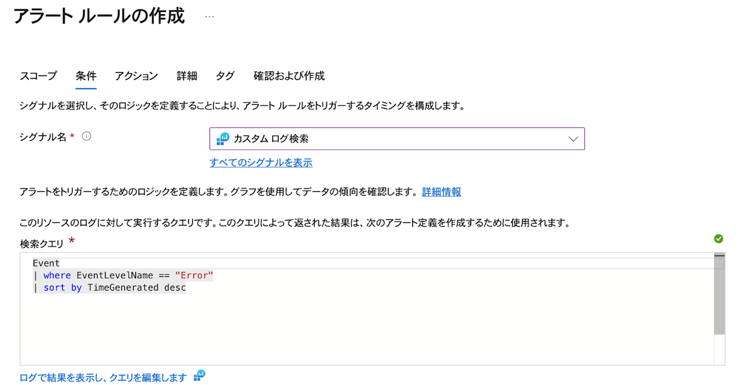Click the カスタム ログ検索 signal icon
Screen dimensions: 746x385
point(223,139)
